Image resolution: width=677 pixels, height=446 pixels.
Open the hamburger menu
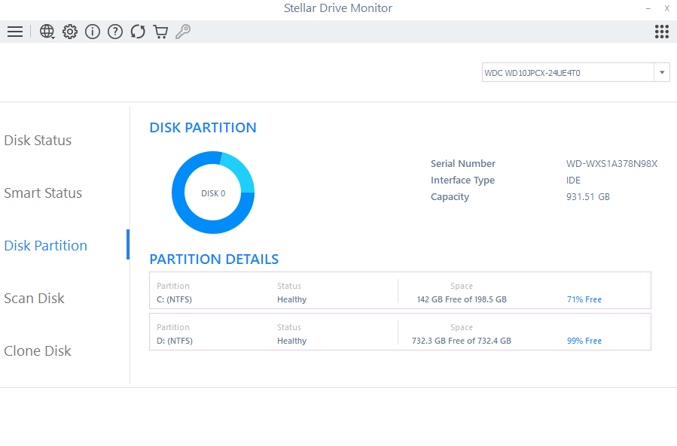click(x=15, y=32)
